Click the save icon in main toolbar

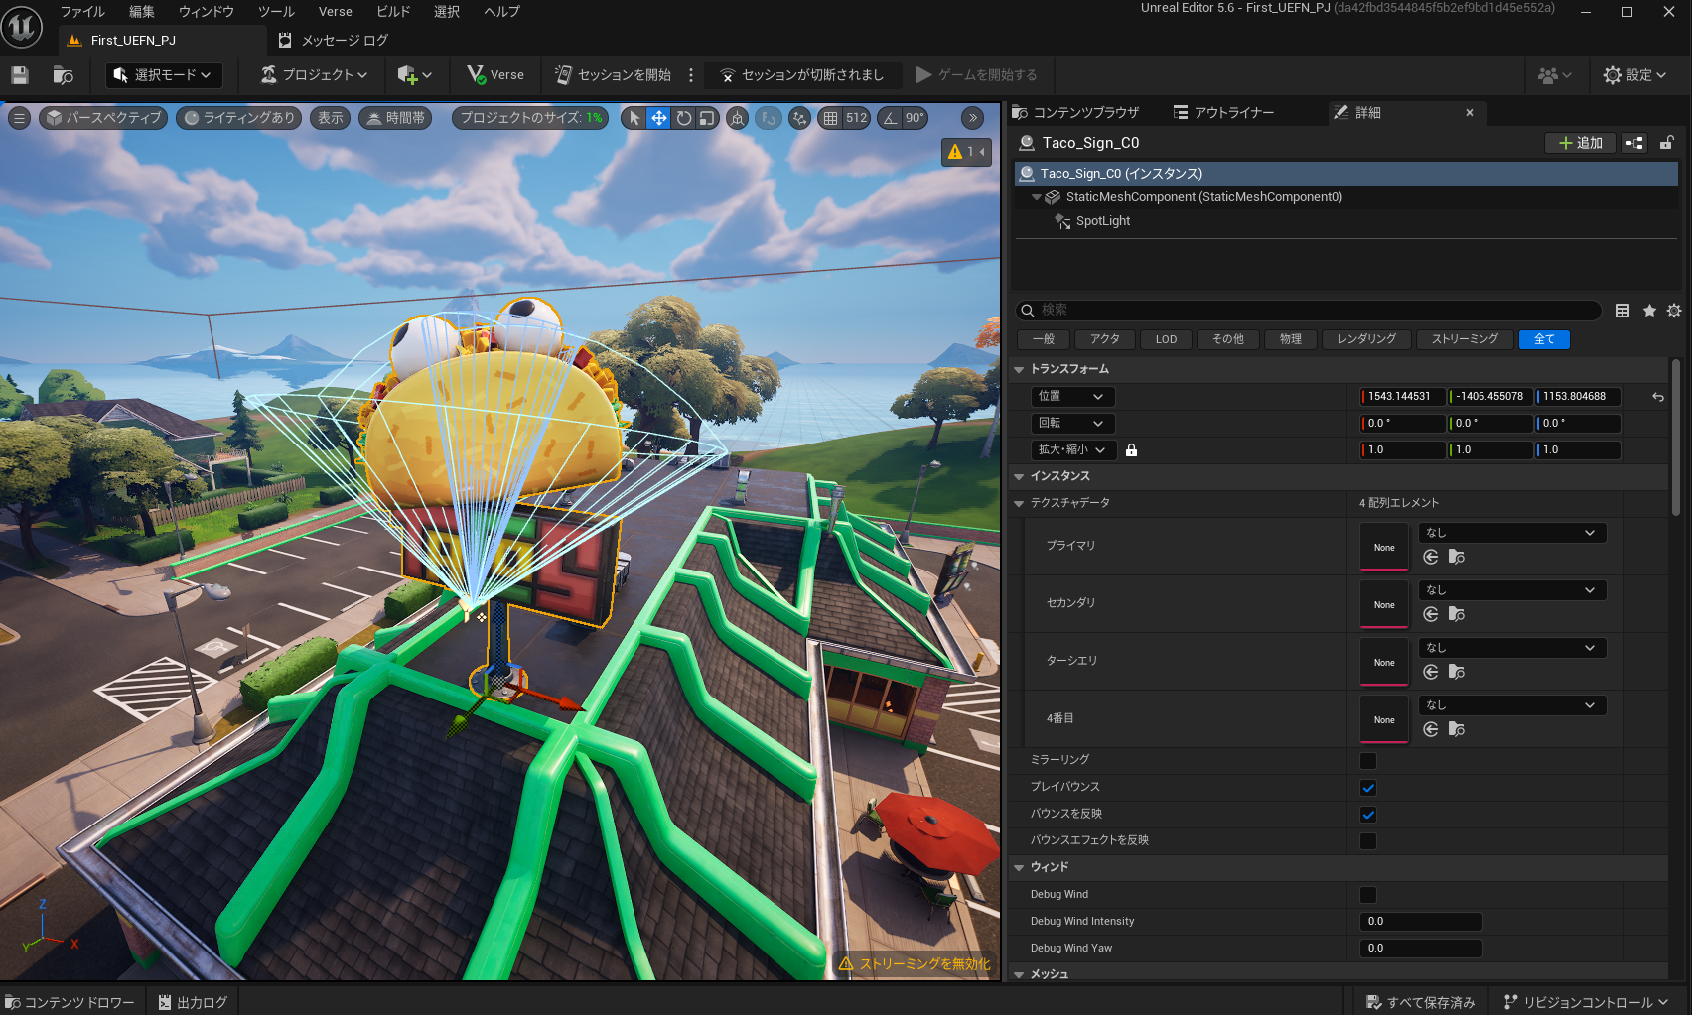tap(20, 75)
